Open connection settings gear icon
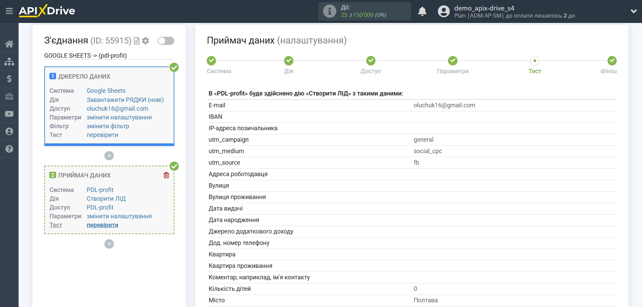Screen dimensions: 642x307 pos(146,41)
